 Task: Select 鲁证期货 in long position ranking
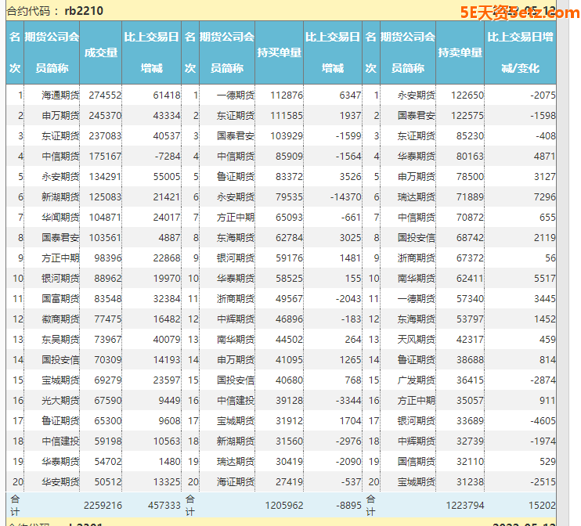(x=236, y=177)
